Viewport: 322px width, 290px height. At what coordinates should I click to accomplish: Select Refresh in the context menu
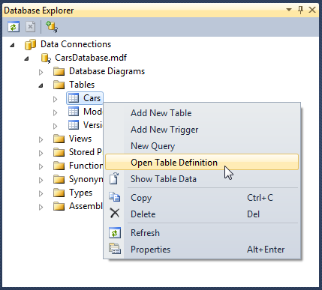coord(202,233)
